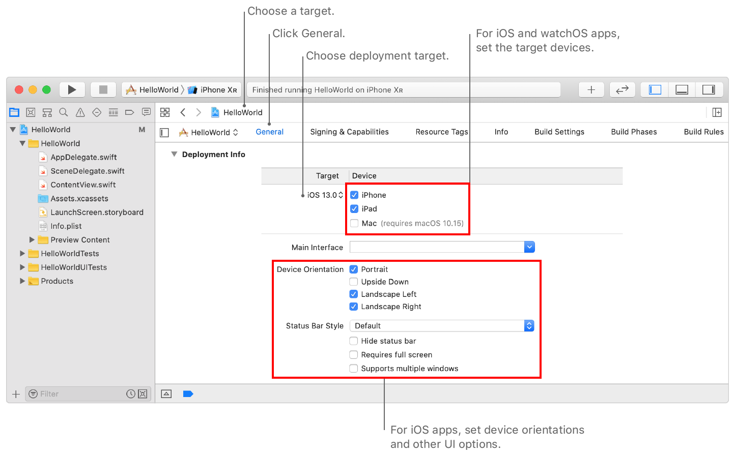Image resolution: width=735 pixels, height=456 pixels.
Task: Expand the HelloWorldUITests folder
Action: pyautogui.click(x=22, y=267)
